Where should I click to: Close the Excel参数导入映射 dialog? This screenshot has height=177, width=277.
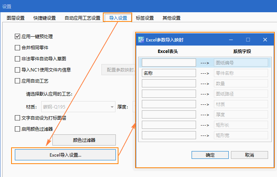click(265, 40)
